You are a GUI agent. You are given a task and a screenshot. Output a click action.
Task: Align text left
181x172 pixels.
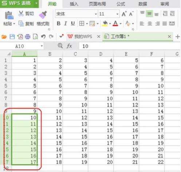click(x=142, y=23)
